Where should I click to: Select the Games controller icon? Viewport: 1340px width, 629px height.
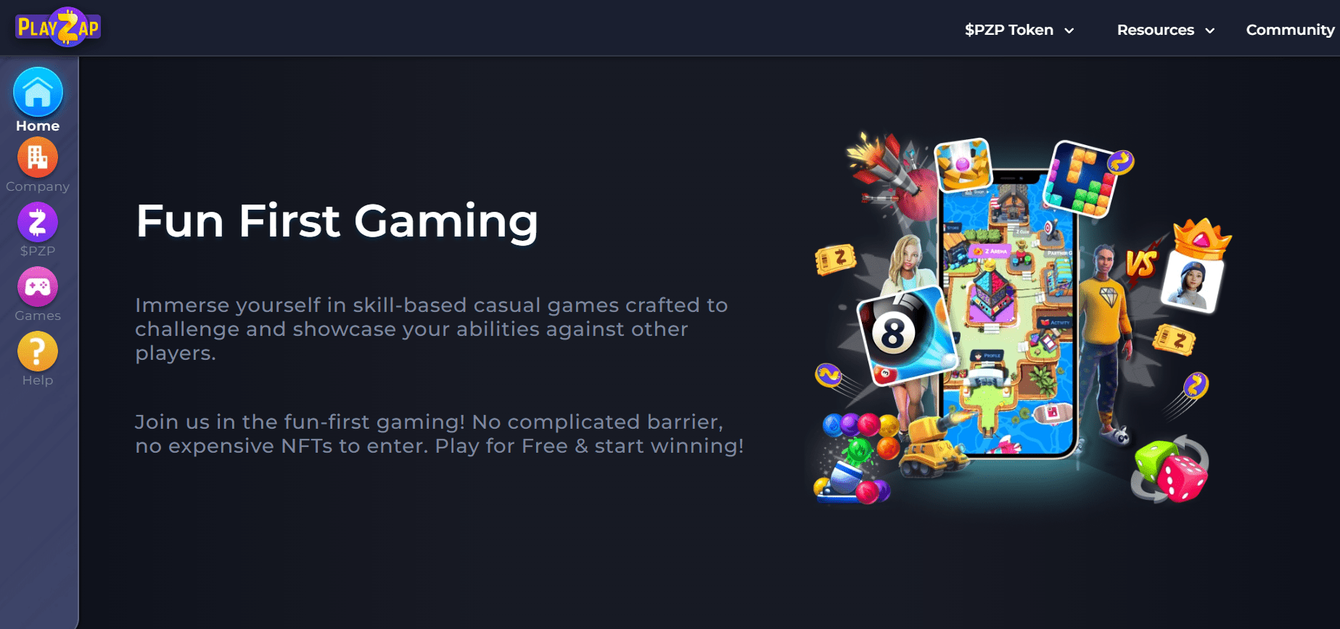point(38,287)
